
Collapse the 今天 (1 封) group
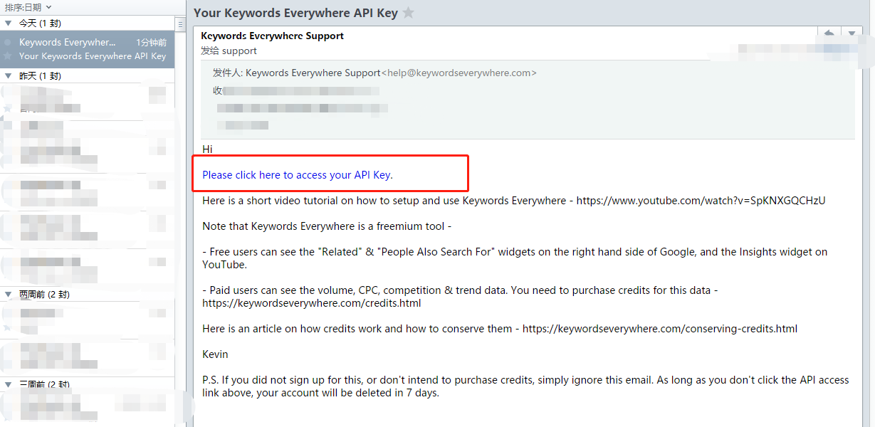(x=8, y=23)
